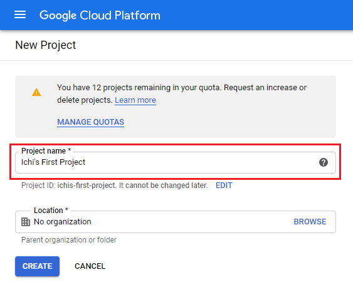Click the Location field label
Screen dimensions: 353x287
51,211
